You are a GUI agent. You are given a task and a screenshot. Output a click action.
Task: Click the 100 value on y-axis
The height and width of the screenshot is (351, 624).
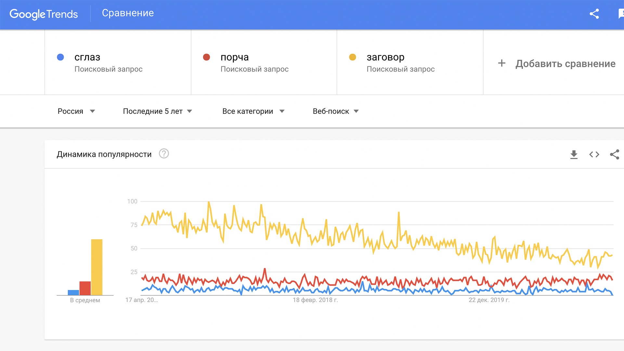pos(132,201)
